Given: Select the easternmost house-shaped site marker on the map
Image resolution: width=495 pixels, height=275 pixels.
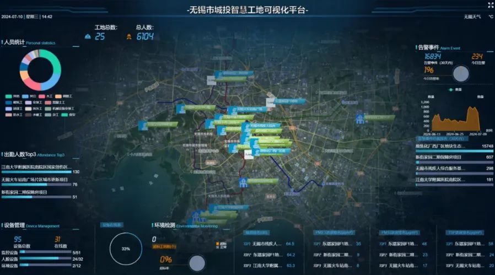Looking at the screenshot, I should point(359,118).
